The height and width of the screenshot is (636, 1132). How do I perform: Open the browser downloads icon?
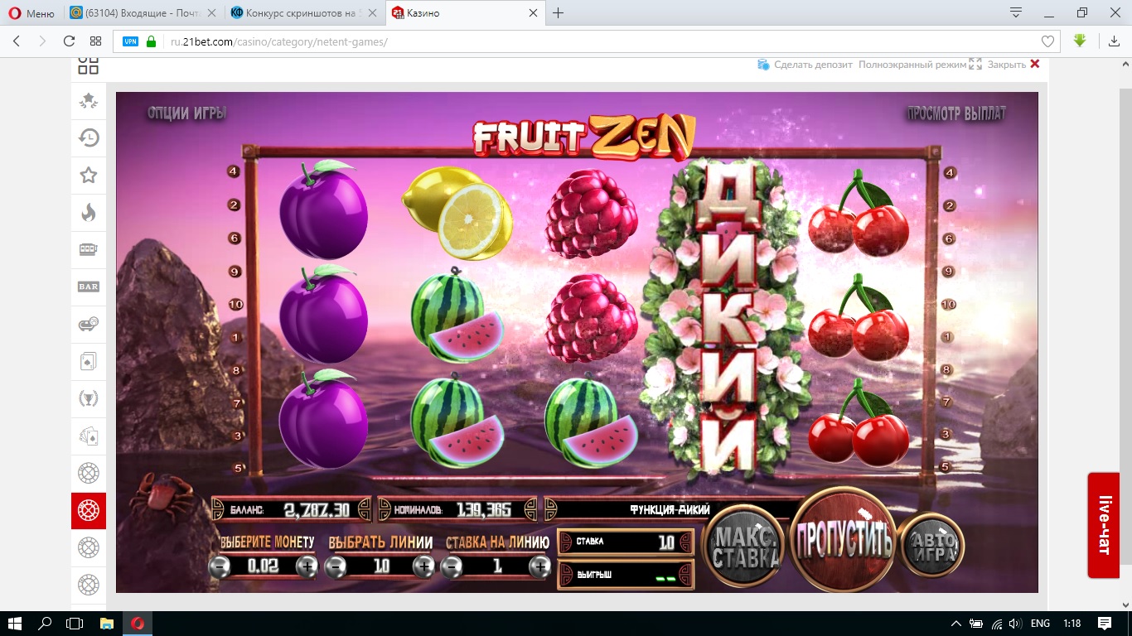point(1115,41)
